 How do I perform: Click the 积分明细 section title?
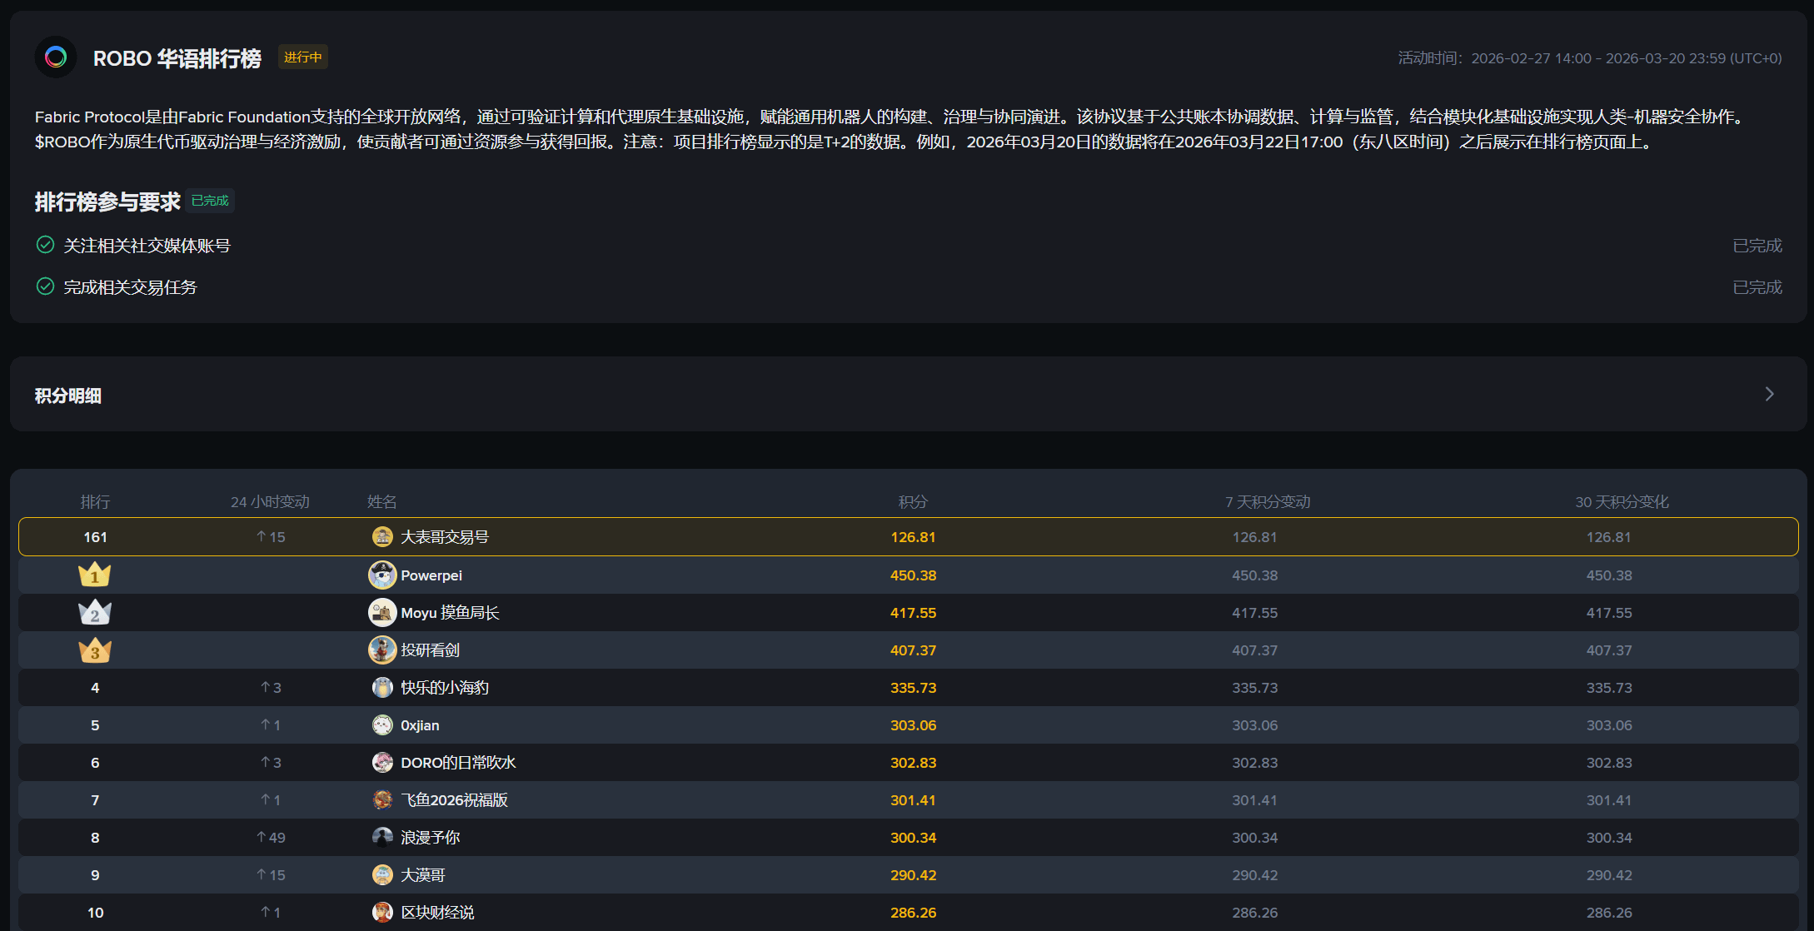[68, 396]
